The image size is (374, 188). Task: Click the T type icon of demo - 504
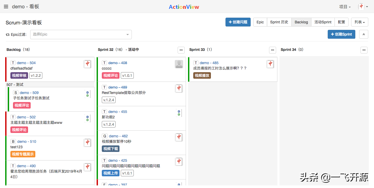pyautogui.click(x=13, y=63)
